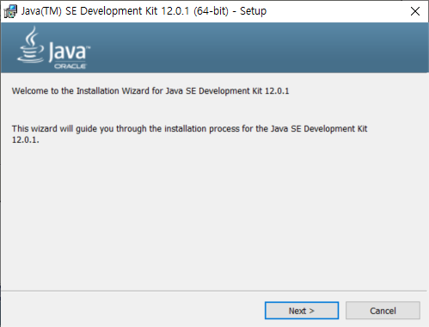Screen dimensions: 429x327
Task: Click the Next > button
Action: coord(302,311)
